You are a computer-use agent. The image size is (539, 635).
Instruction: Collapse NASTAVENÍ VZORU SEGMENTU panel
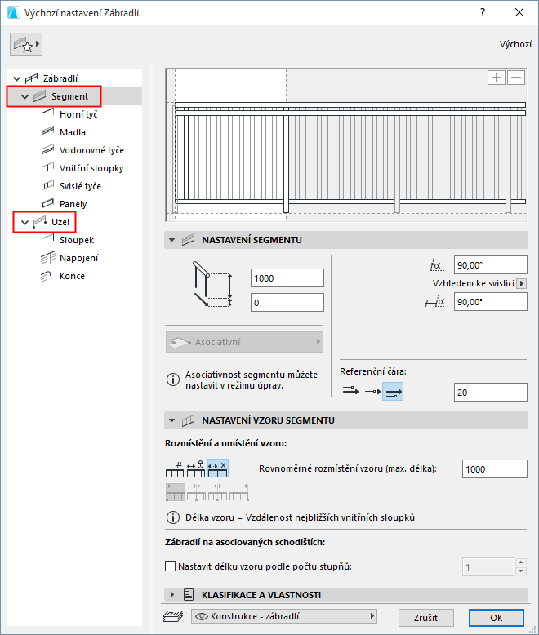point(171,420)
